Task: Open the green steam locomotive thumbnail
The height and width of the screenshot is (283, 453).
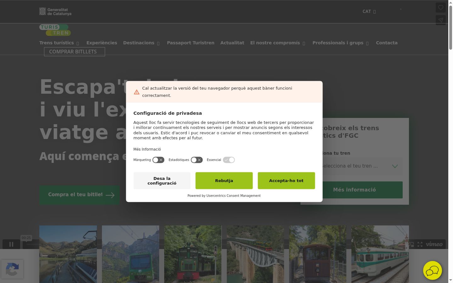Action: tap(193, 254)
